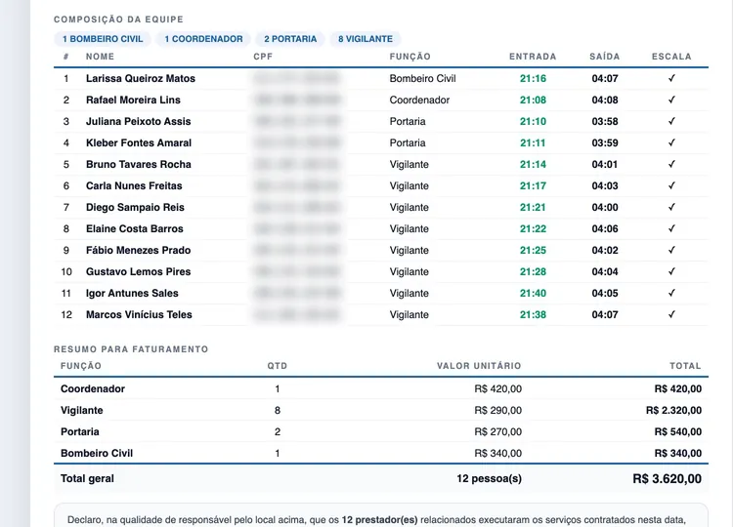Image resolution: width=733 pixels, height=527 pixels.
Task: Click the Coordenador function in Rafael's row
Action: click(x=419, y=100)
